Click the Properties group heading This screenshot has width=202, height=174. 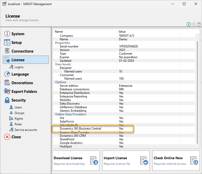coord(63,43)
